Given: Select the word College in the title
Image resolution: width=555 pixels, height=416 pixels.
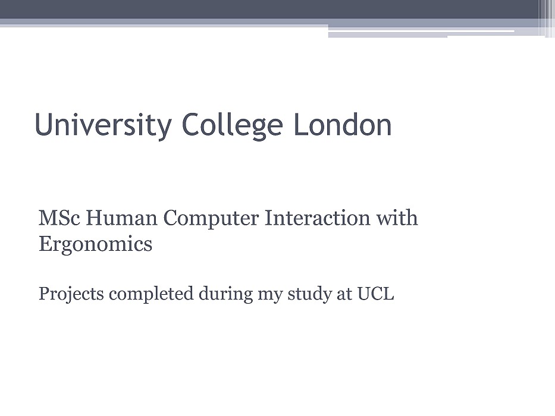Looking at the screenshot, I should [x=233, y=125].
